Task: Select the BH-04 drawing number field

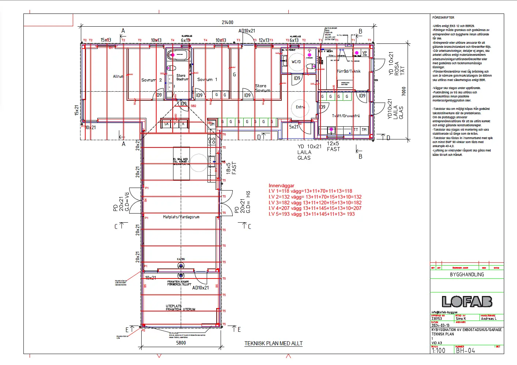Action: pyautogui.click(x=465, y=350)
